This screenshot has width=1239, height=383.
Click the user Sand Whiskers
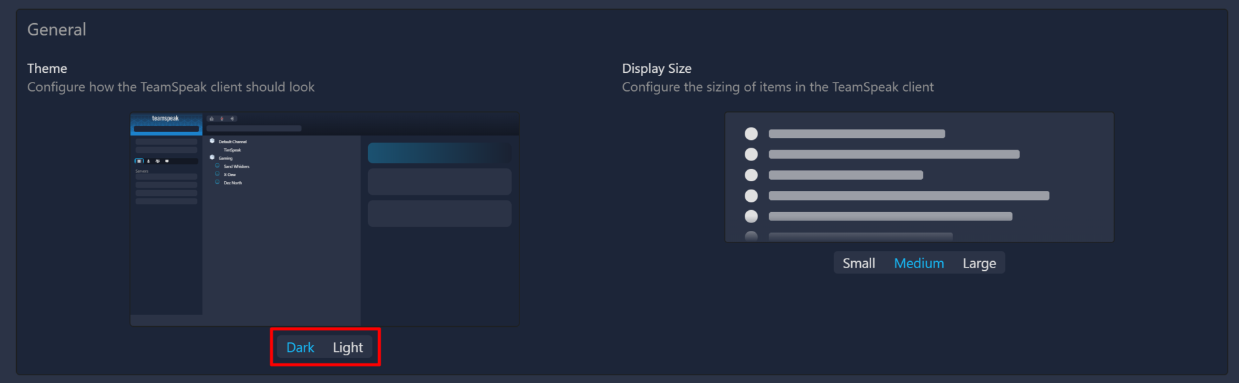point(237,166)
